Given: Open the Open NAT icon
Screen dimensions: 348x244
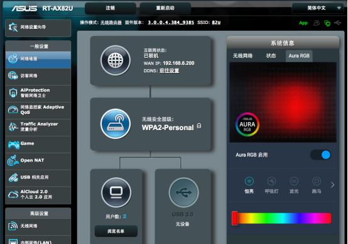Looking at the screenshot, I should pos(13,160).
